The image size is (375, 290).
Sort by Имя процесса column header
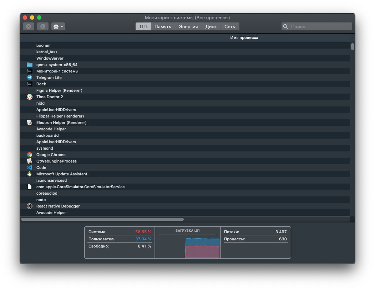(244, 37)
